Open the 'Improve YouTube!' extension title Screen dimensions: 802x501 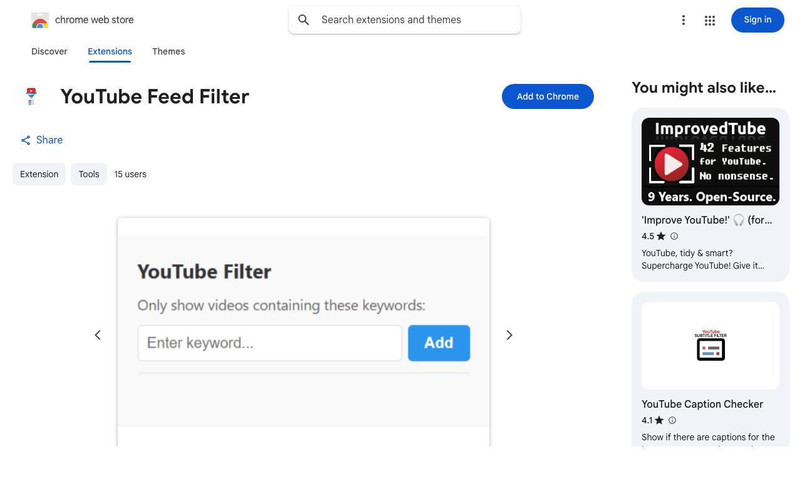[707, 220]
